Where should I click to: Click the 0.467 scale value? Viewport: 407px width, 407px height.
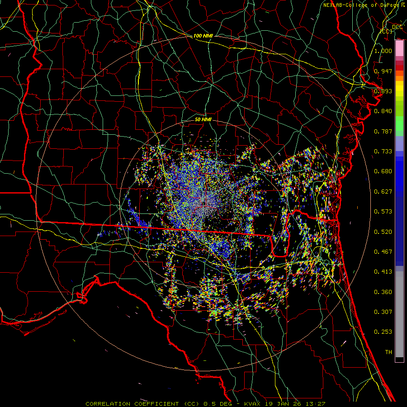pyautogui.click(x=383, y=252)
